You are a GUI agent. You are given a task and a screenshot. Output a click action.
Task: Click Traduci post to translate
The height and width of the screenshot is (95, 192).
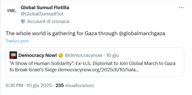pos(17,41)
